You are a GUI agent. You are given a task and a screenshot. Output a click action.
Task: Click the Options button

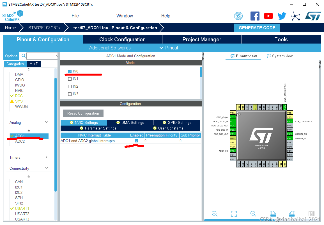12,56
